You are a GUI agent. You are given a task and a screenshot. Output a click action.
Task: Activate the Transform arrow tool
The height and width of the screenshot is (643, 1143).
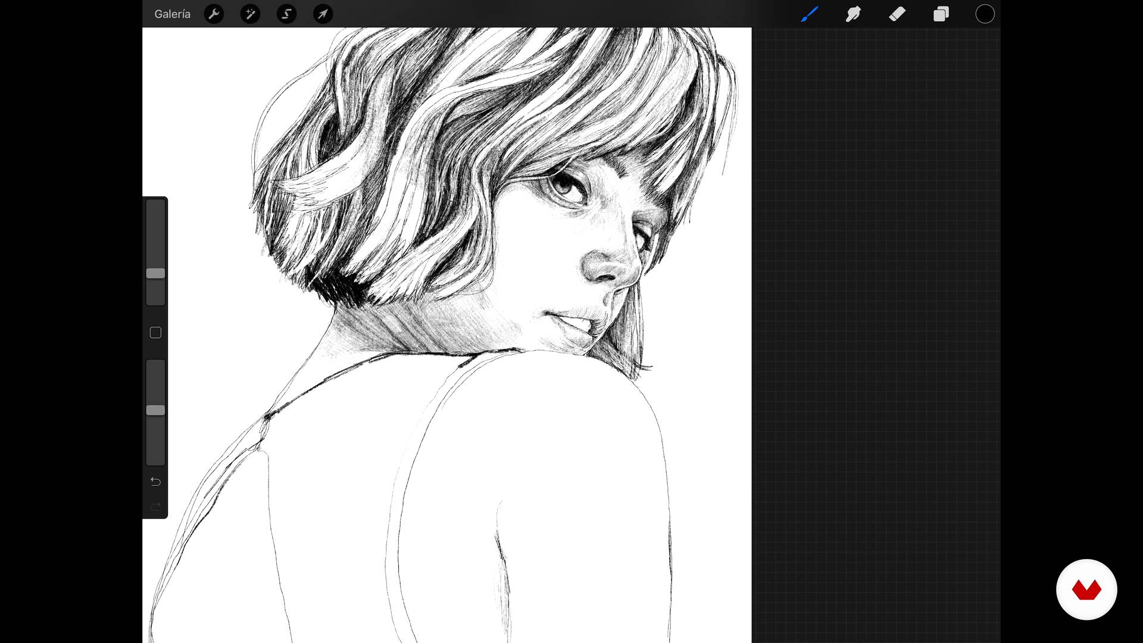click(323, 14)
